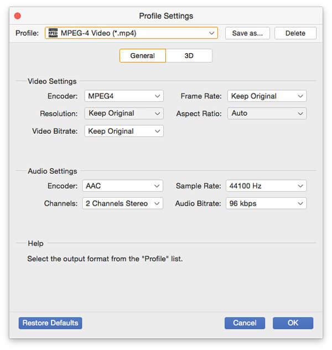Viewport: 332px width, 350px height.
Task: Open the audio Encoder AAC dropdown
Action: [x=123, y=186]
